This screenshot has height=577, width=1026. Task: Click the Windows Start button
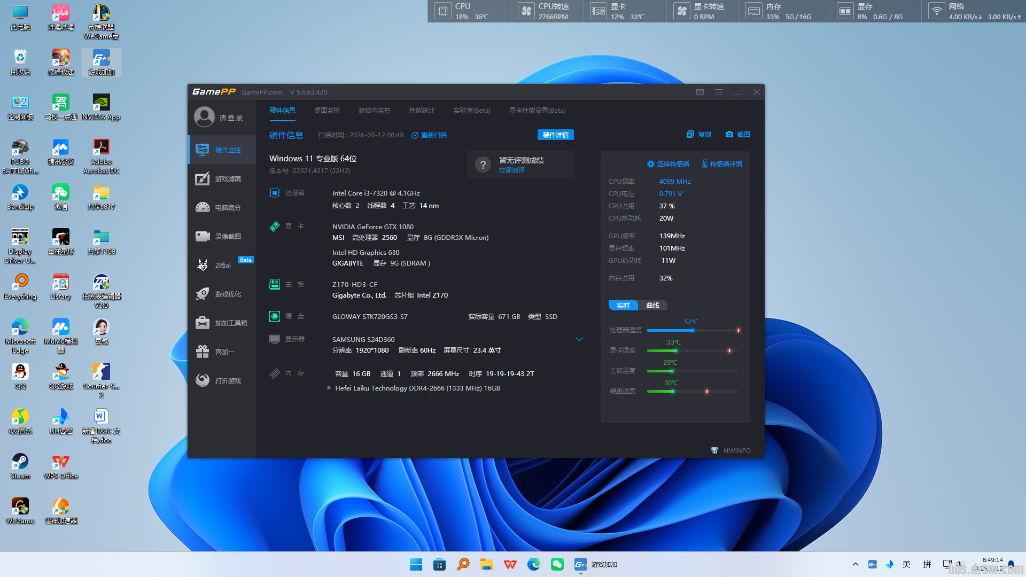(x=416, y=564)
